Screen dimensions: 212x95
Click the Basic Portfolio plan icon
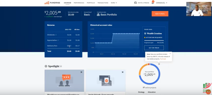coord(98,15)
